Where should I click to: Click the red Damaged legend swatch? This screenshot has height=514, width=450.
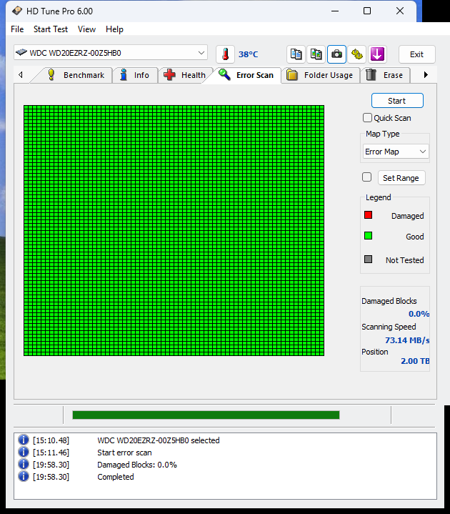click(x=369, y=215)
